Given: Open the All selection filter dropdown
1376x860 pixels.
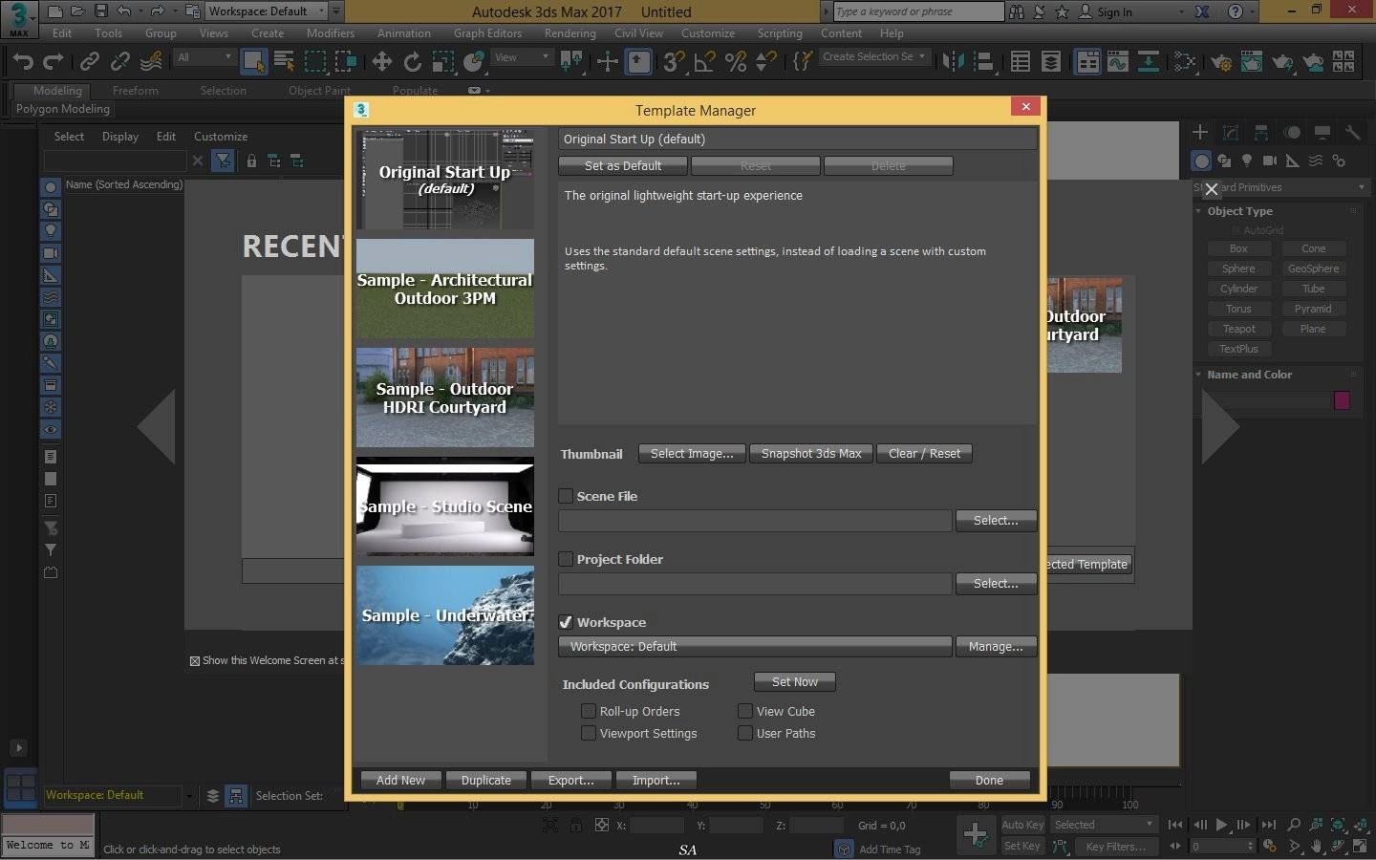Looking at the screenshot, I should tap(204, 57).
